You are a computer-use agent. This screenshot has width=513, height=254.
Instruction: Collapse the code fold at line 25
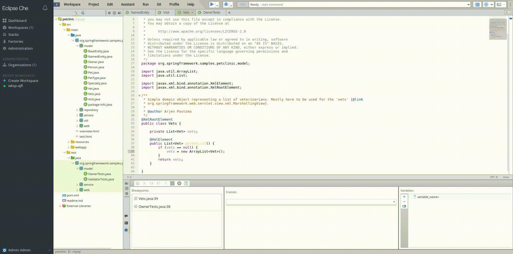pyautogui.click(x=139, y=96)
